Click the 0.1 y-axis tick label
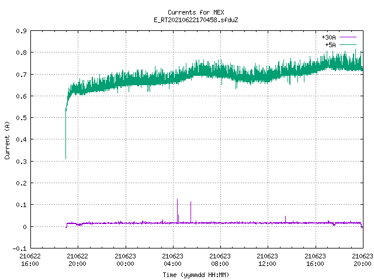 (21, 205)
